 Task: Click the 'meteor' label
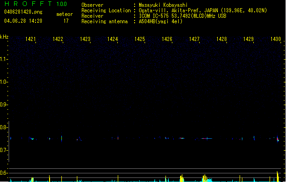(65, 14)
